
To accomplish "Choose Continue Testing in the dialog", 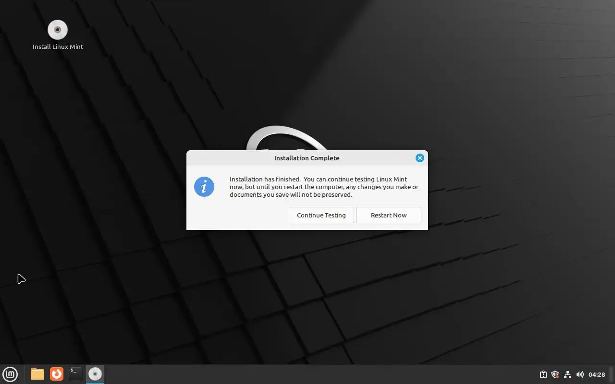I will [321, 215].
